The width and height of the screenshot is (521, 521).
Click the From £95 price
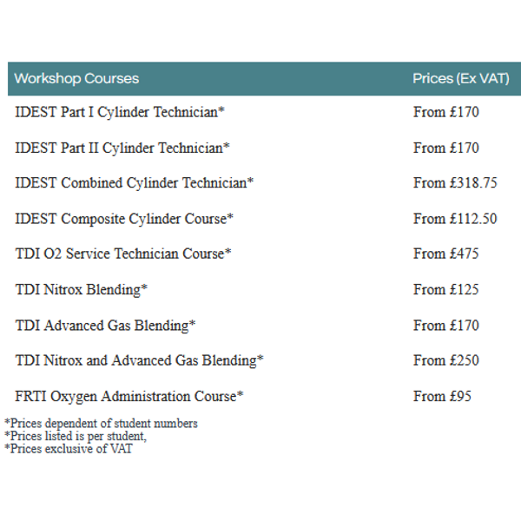442,396
